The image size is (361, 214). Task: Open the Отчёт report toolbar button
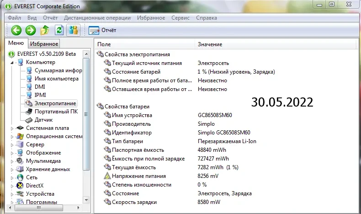tap(102, 30)
